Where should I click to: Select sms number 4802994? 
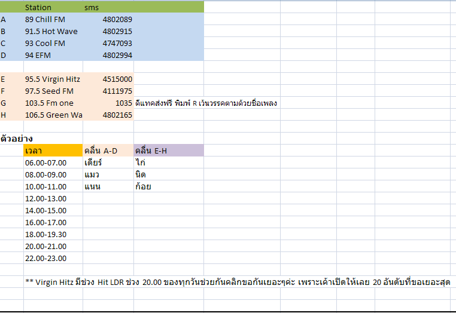pos(108,55)
